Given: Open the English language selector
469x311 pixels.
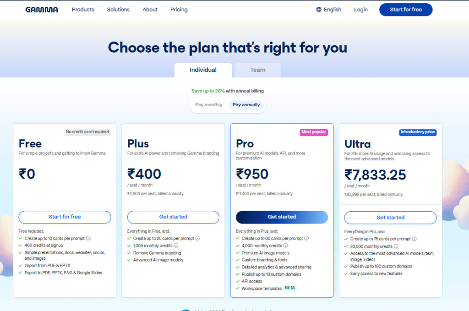Looking at the screenshot, I should click(333, 10).
